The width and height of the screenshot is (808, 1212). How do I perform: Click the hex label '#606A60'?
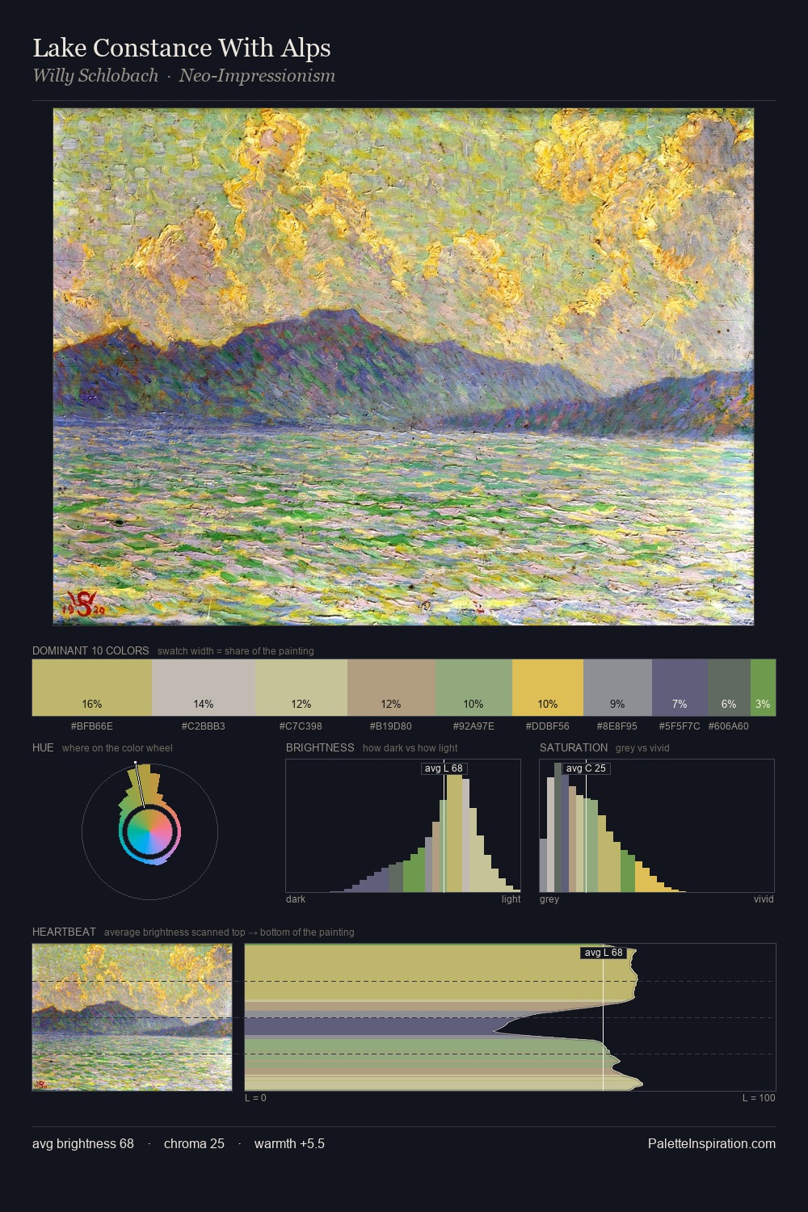click(x=729, y=726)
